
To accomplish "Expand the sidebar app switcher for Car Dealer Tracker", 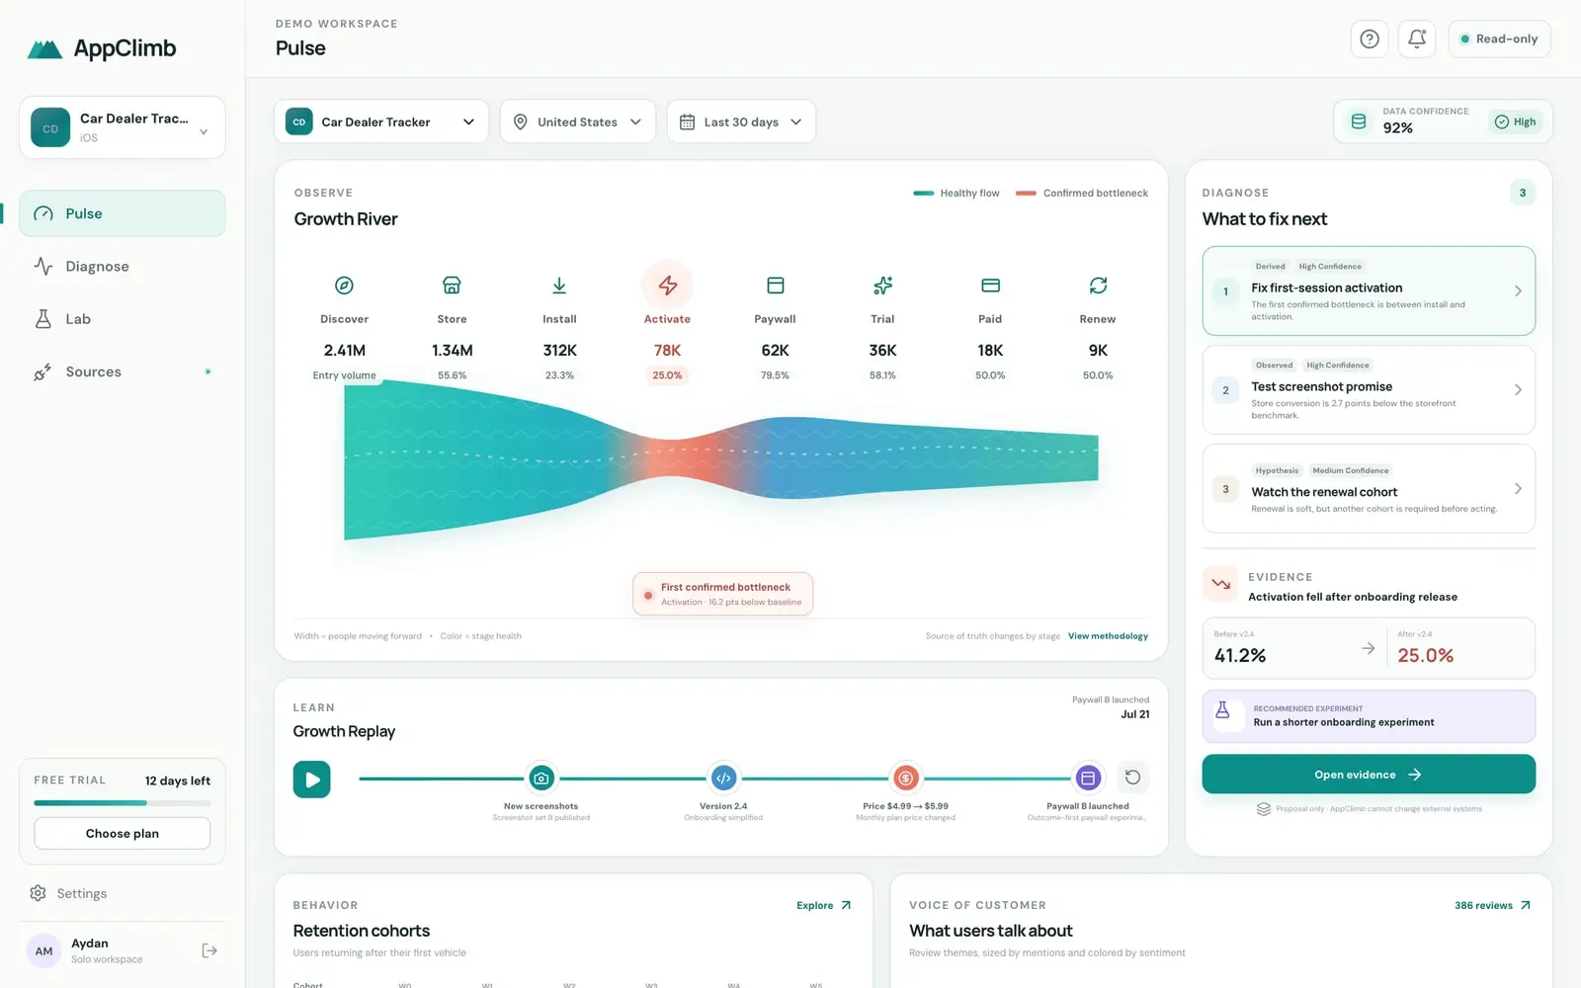I will [x=123, y=127].
